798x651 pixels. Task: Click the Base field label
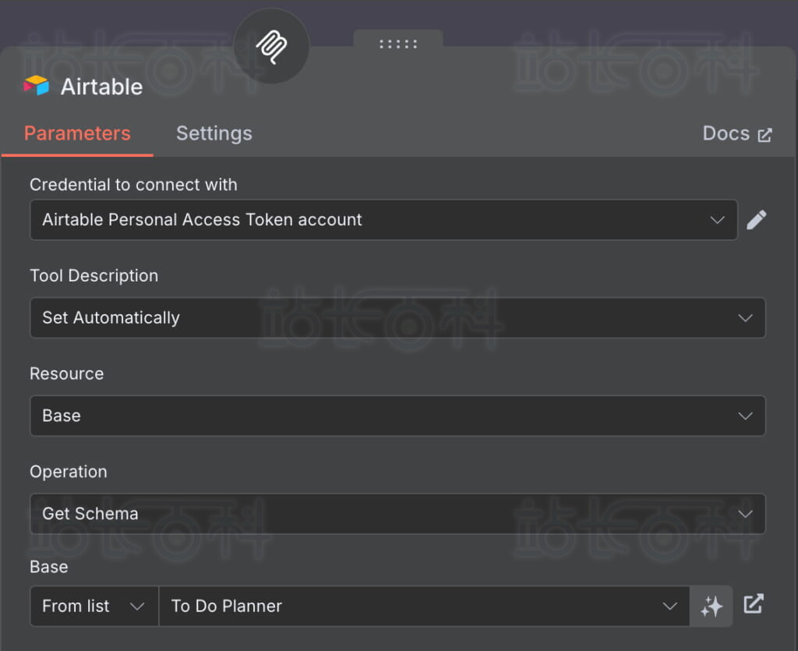48,567
